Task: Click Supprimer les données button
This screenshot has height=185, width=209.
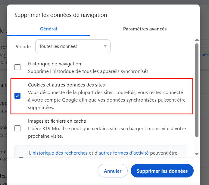Action: pos(162,171)
